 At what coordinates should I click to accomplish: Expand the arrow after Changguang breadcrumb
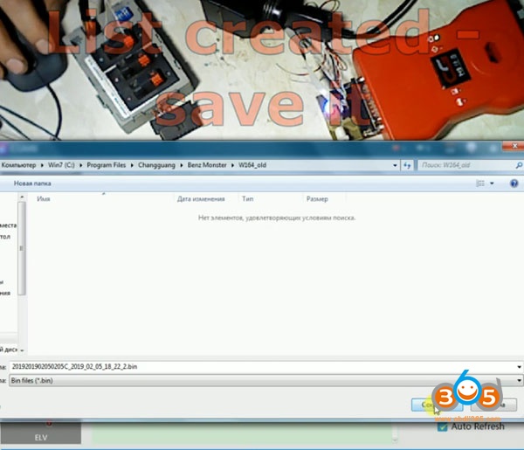coord(182,165)
